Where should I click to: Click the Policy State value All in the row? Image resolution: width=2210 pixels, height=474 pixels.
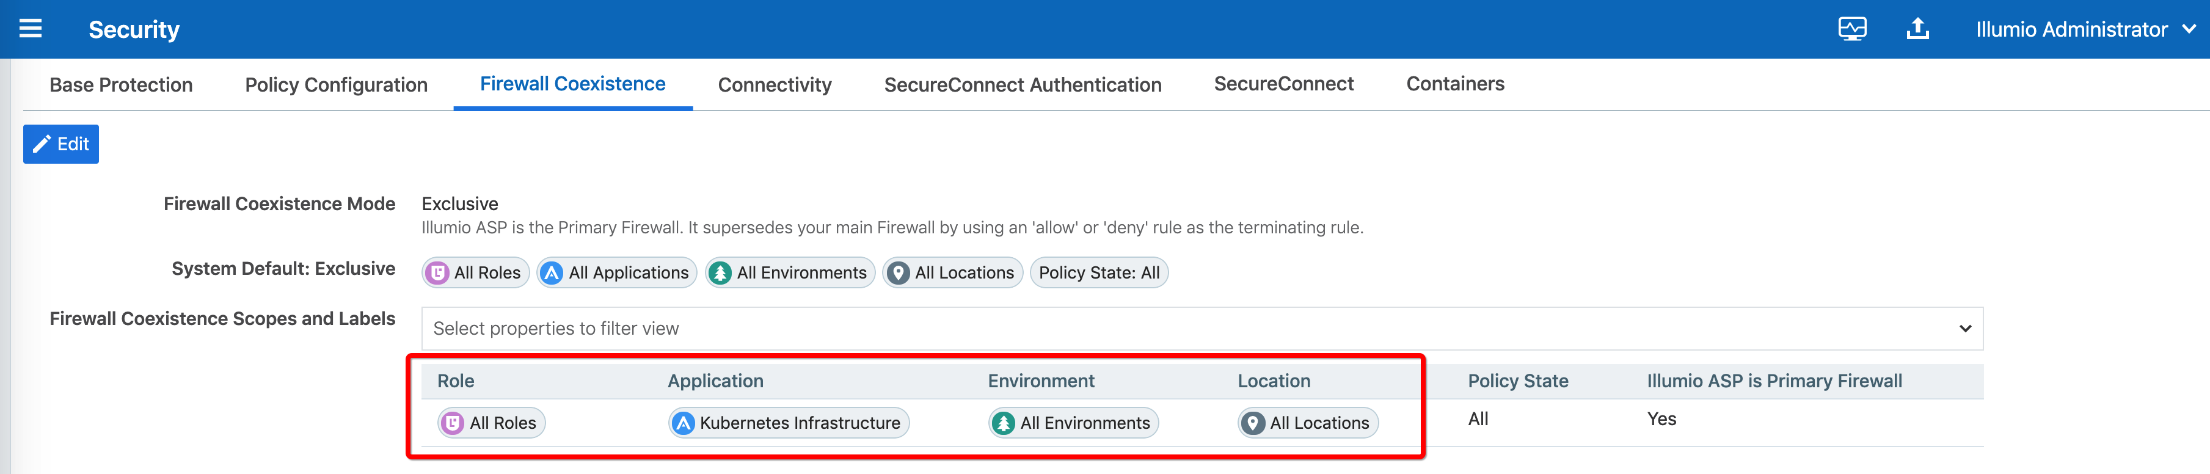[x=1478, y=419]
